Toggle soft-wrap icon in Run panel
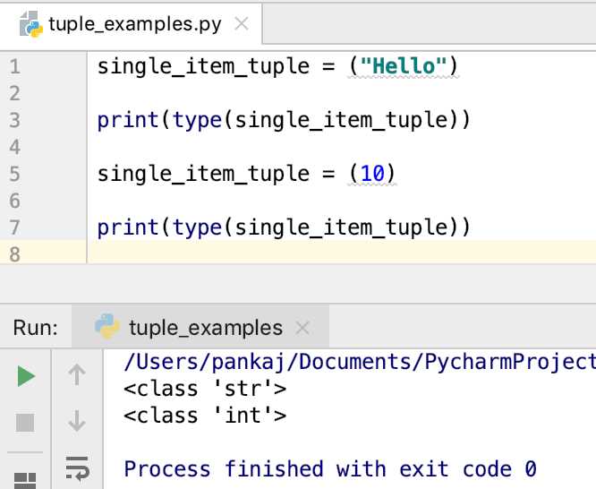This screenshot has height=489, width=596. point(77,468)
